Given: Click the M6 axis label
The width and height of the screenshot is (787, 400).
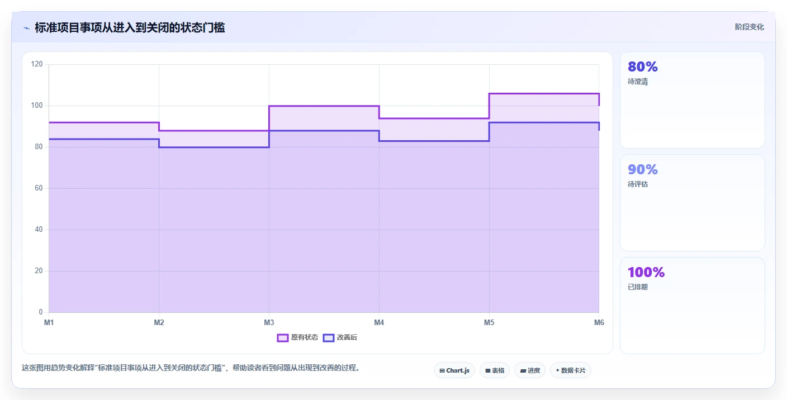Looking at the screenshot, I should click(599, 322).
